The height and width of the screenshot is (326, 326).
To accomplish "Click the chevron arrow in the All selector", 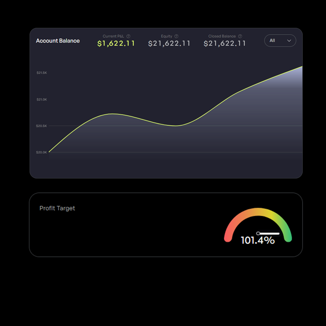I will [289, 41].
